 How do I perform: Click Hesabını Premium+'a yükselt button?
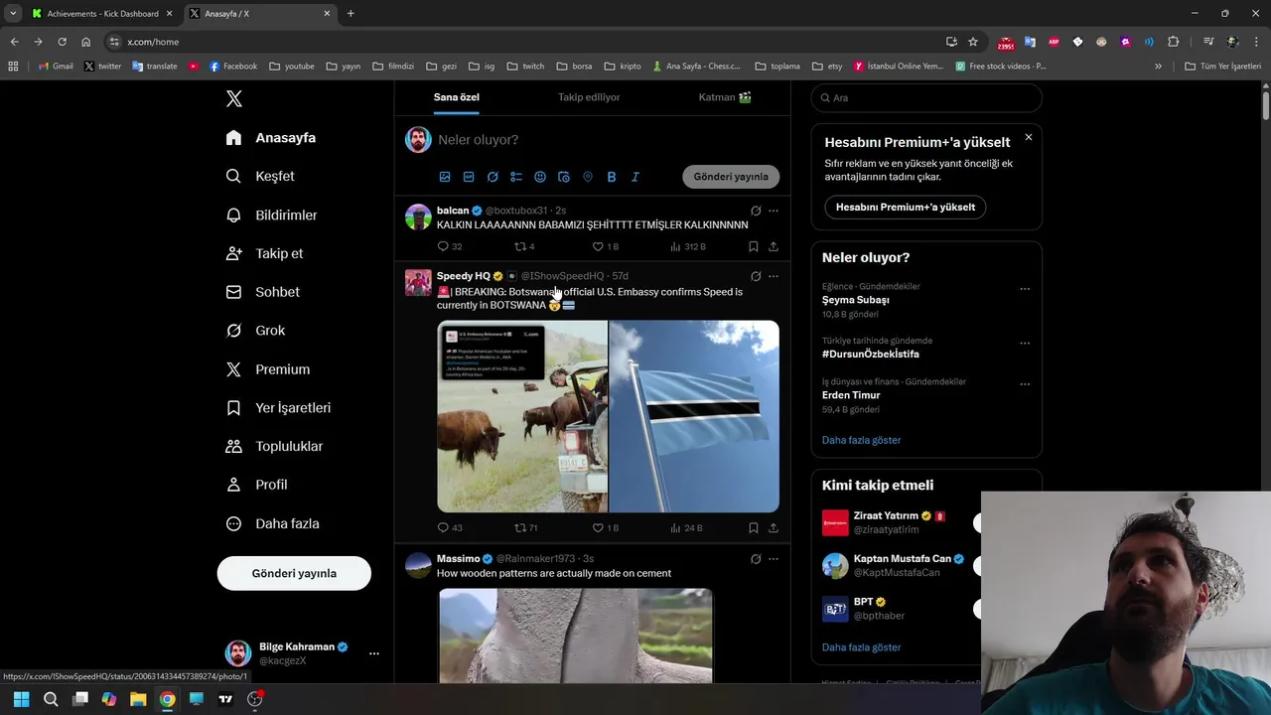[905, 207]
